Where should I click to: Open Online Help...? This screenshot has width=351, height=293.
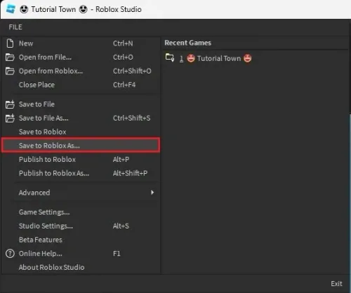(81, 254)
